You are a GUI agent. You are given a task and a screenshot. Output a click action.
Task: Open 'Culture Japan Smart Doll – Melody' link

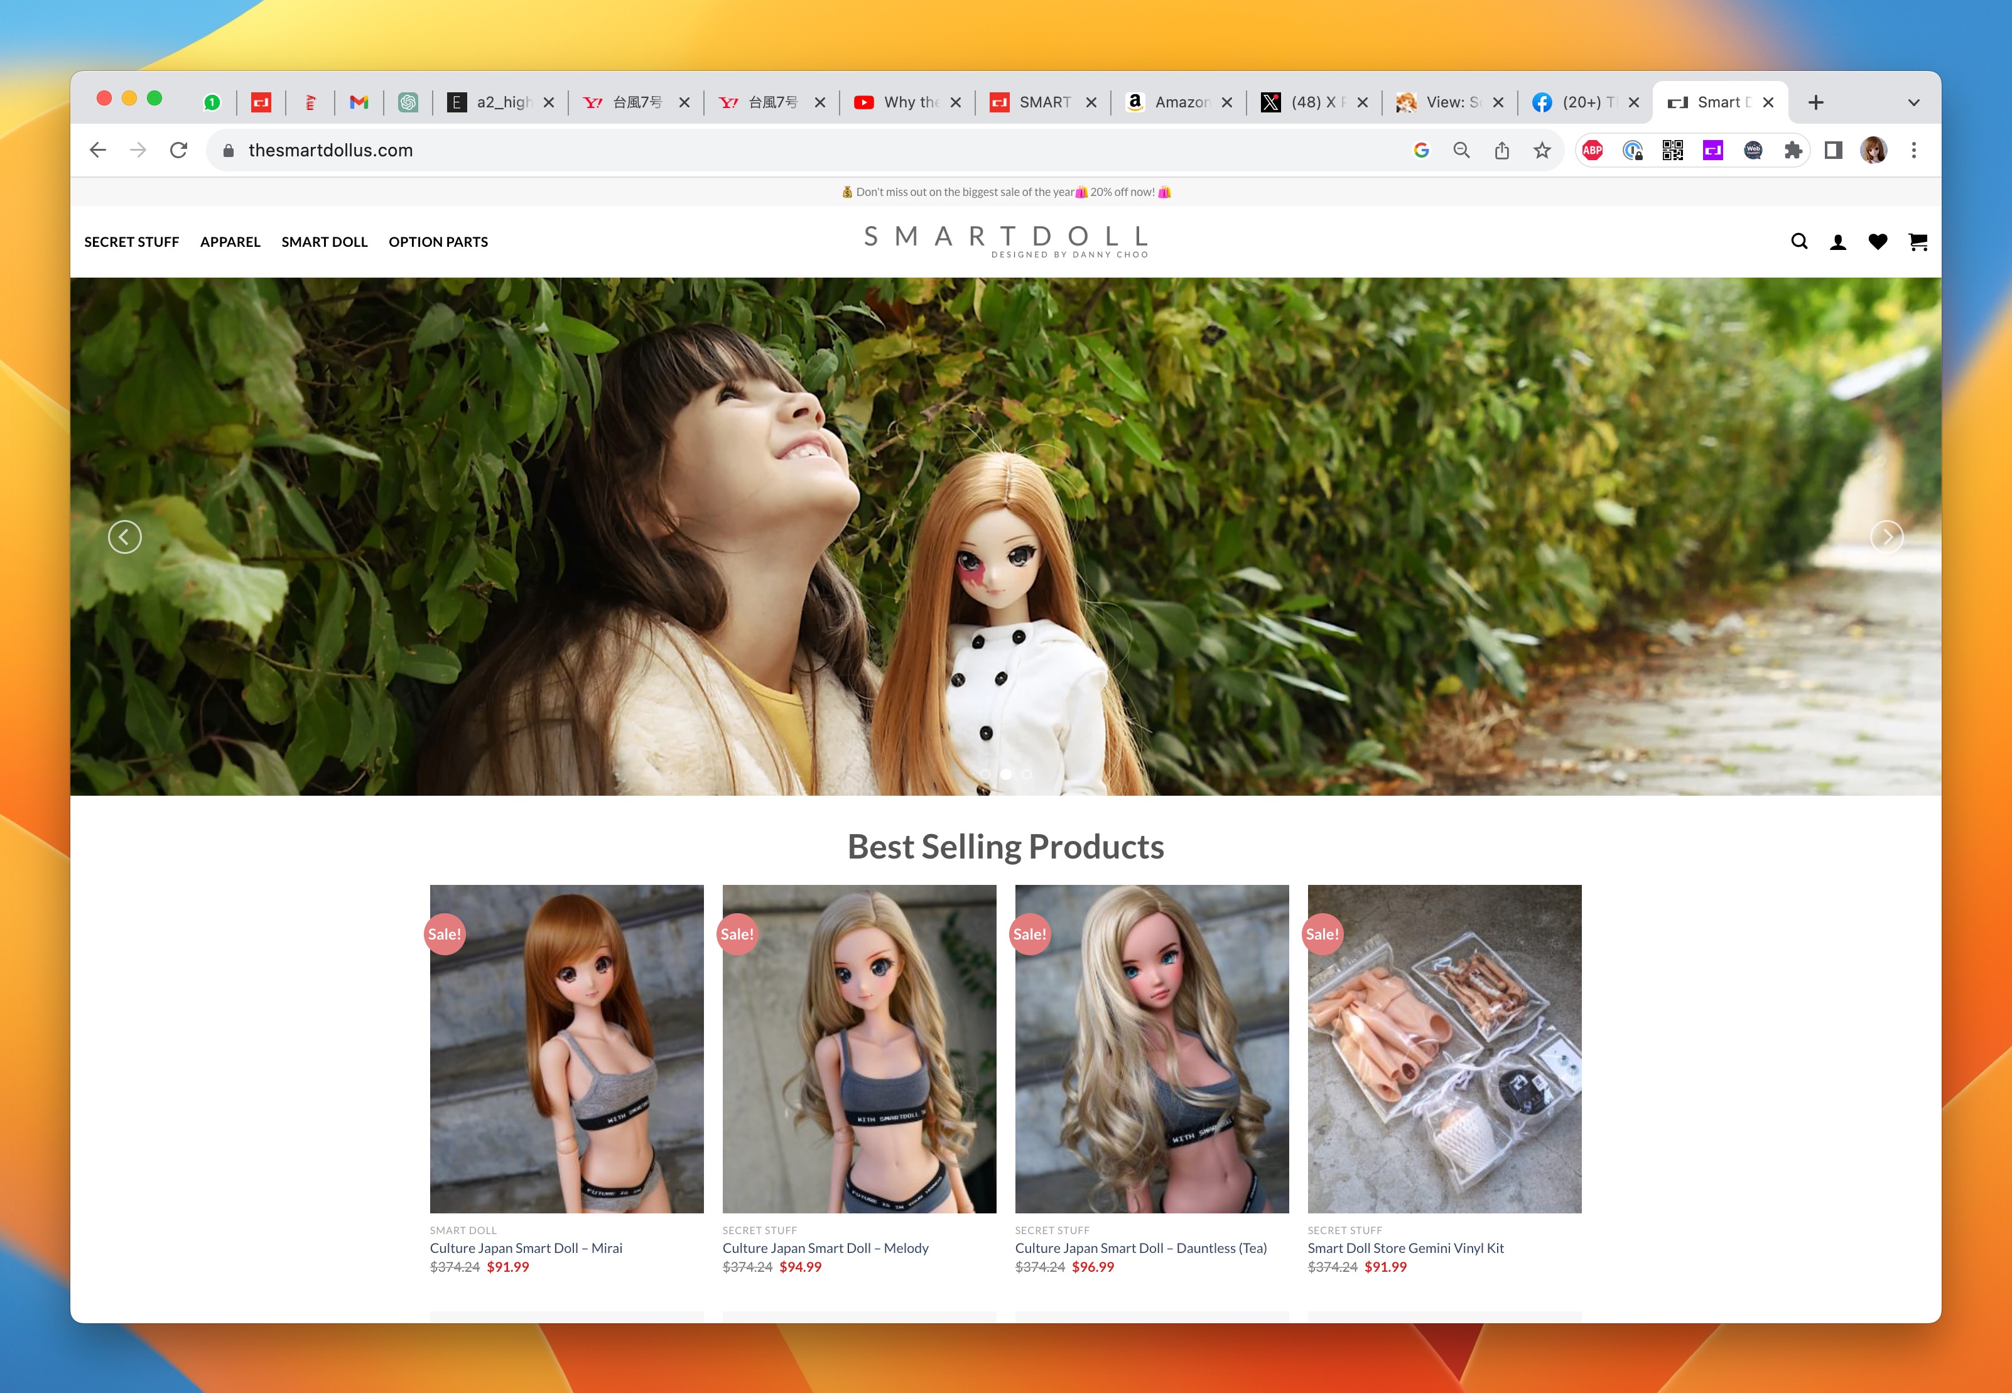click(x=825, y=1248)
